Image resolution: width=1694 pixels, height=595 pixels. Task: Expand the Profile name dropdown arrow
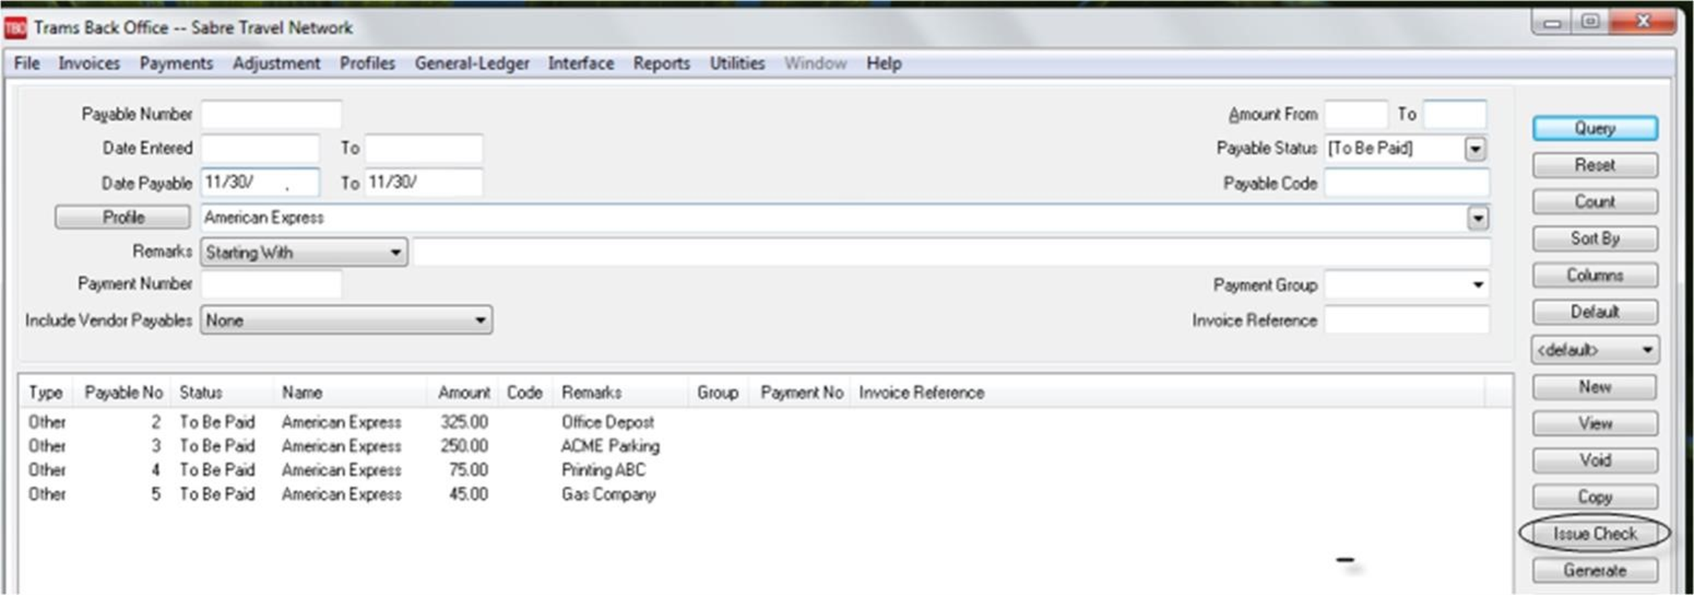[x=1477, y=218]
